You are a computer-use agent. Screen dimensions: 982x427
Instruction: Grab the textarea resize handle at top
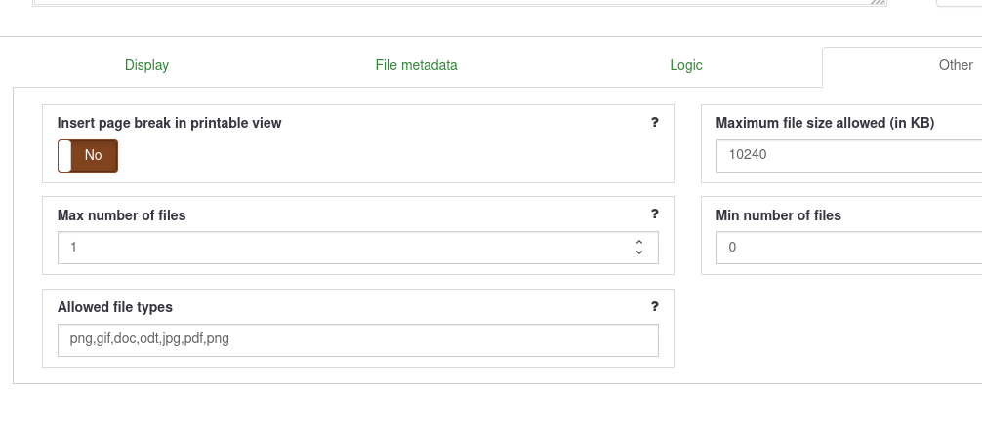[x=880, y=3]
